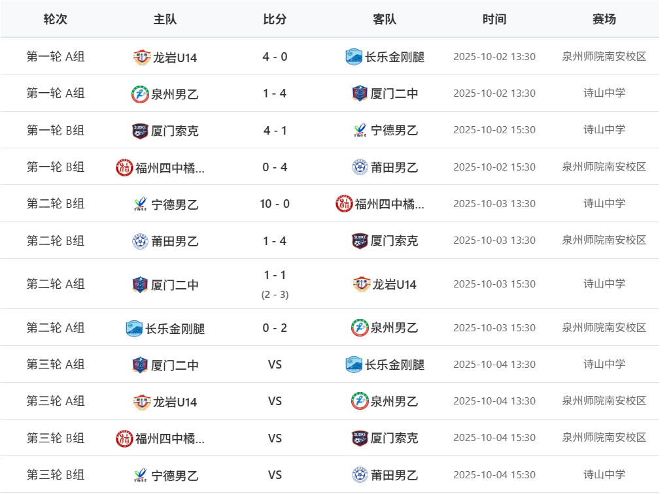Image resolution: width=671 pixels, height=494 pixels.
Task: Open the 4 - 0 match score
Action: [274, 57]
